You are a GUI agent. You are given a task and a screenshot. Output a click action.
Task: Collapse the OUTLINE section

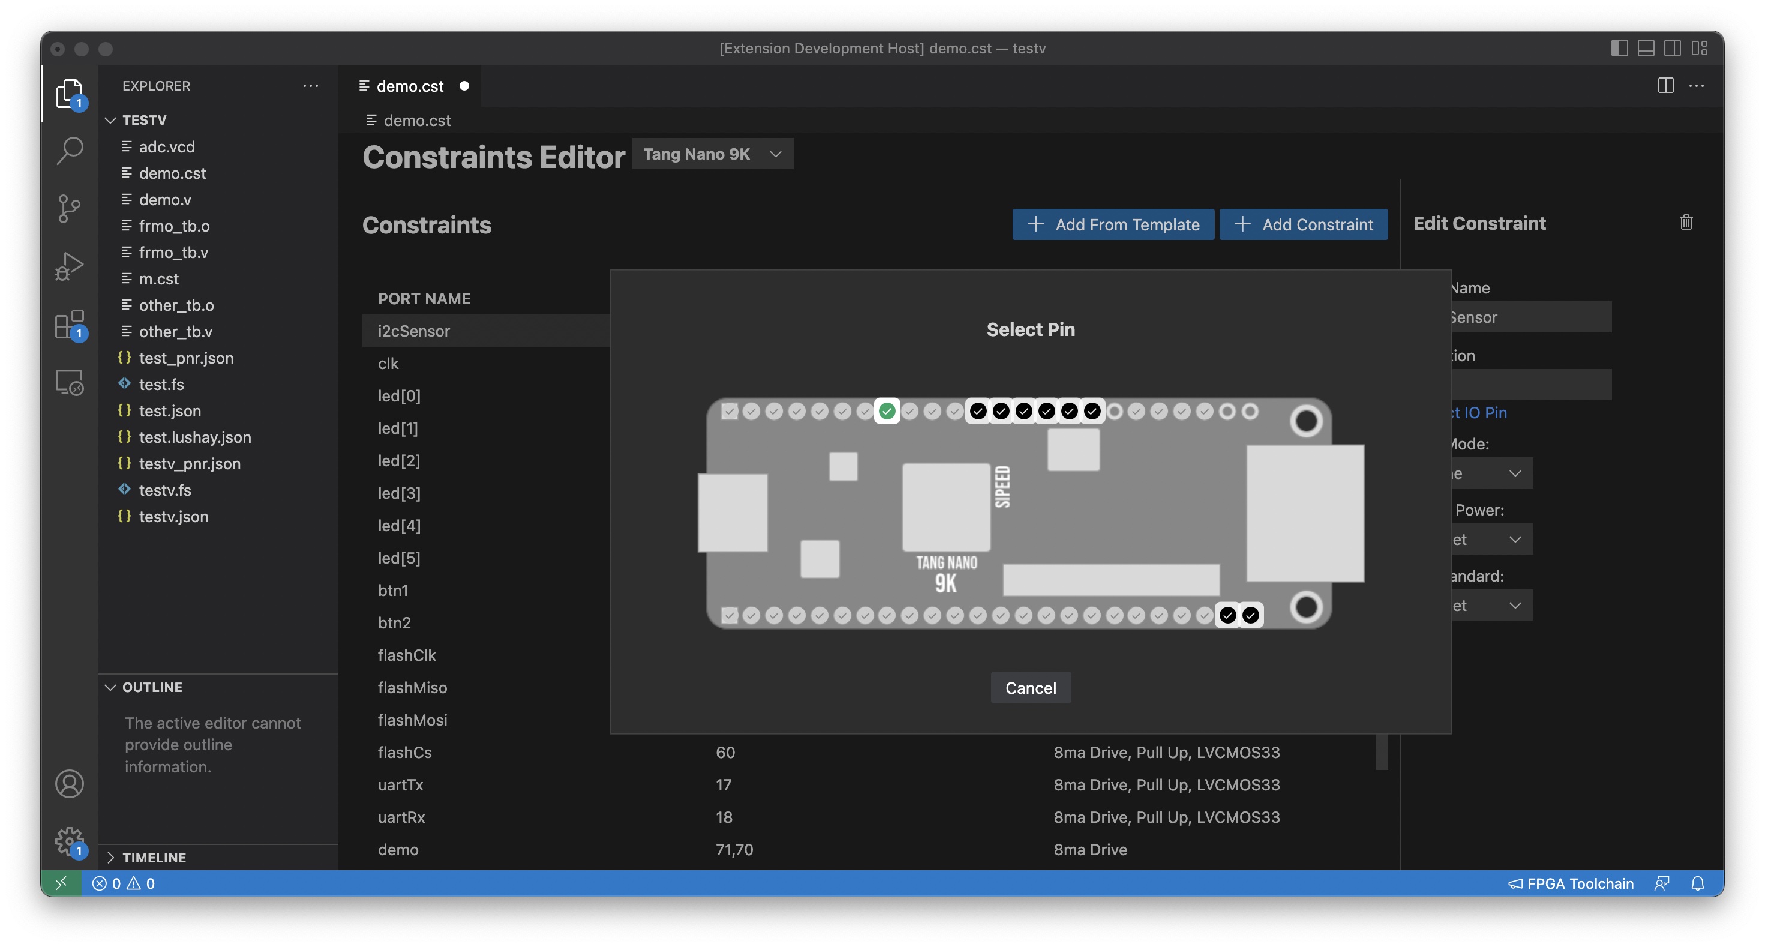151,687
